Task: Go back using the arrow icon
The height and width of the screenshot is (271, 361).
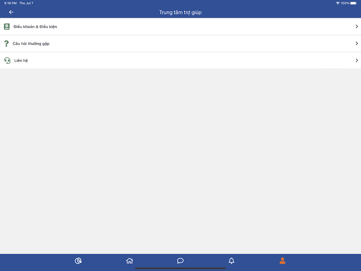Action: pos(11,12)
